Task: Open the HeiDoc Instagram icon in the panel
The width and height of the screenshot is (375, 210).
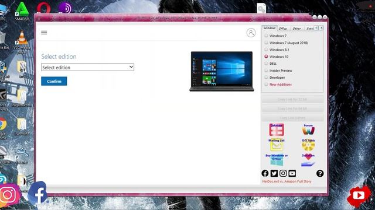Action: [x=283, y=173]
